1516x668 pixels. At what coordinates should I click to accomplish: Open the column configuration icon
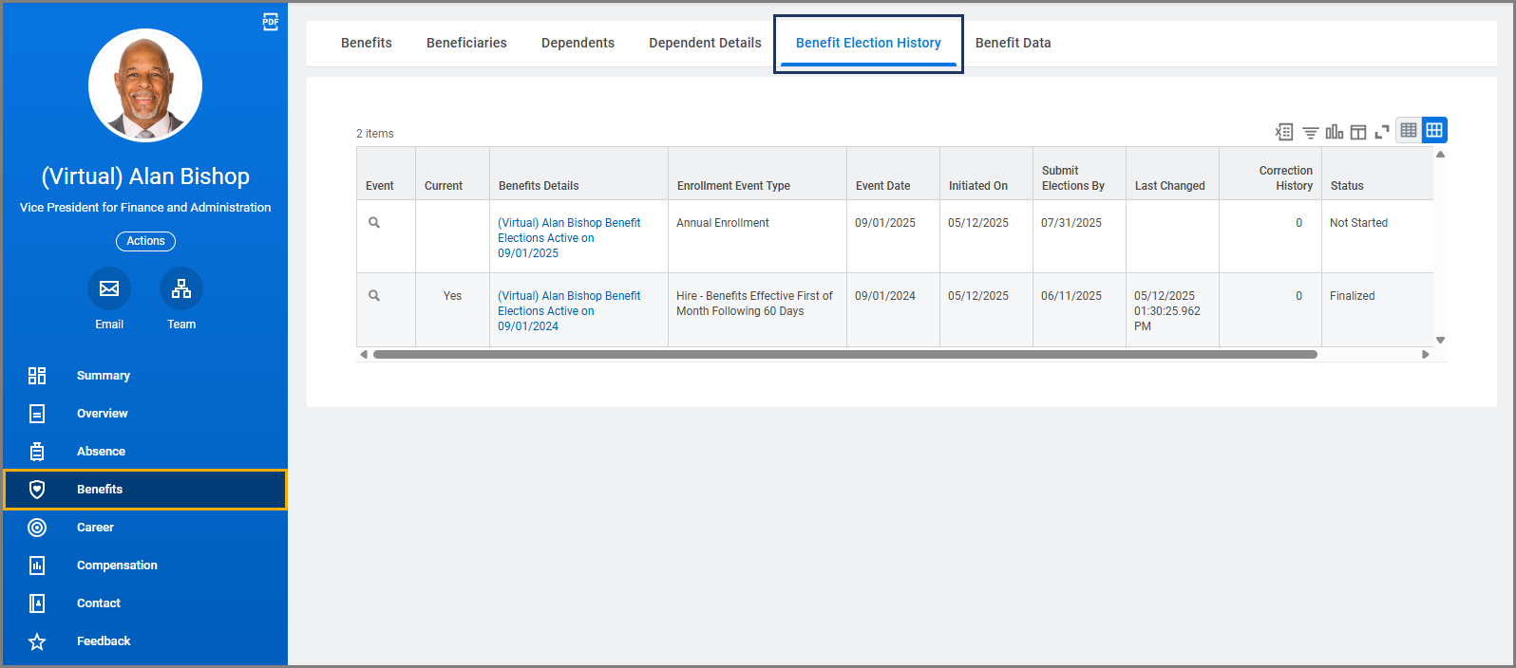[1358, 132]
